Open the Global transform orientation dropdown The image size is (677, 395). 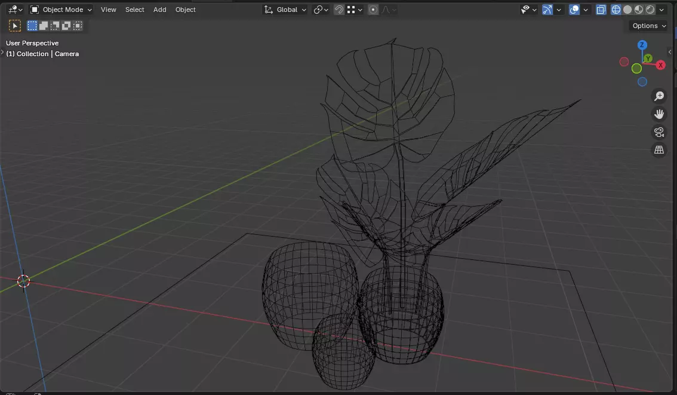[285, 10]
